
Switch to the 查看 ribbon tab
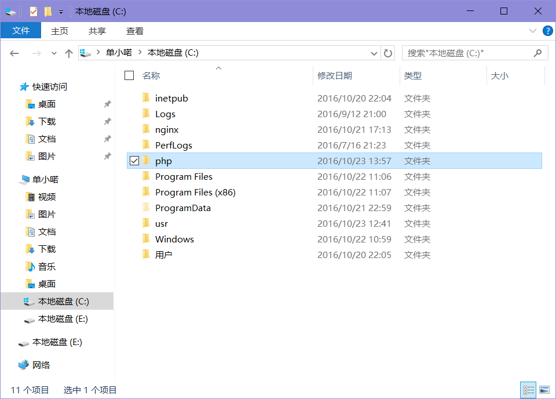pyautogui.click(x=135, y=31)
